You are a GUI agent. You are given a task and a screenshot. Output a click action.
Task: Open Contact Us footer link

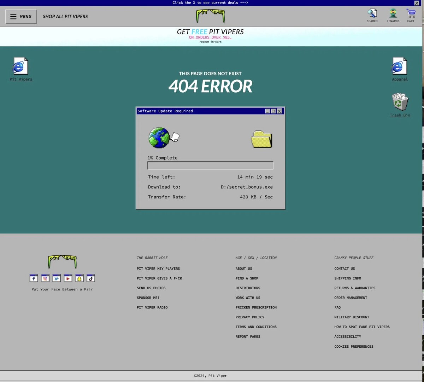tap(345, 268)
